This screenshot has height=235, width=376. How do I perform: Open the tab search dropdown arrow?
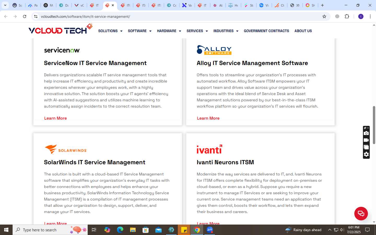(5, 5)
